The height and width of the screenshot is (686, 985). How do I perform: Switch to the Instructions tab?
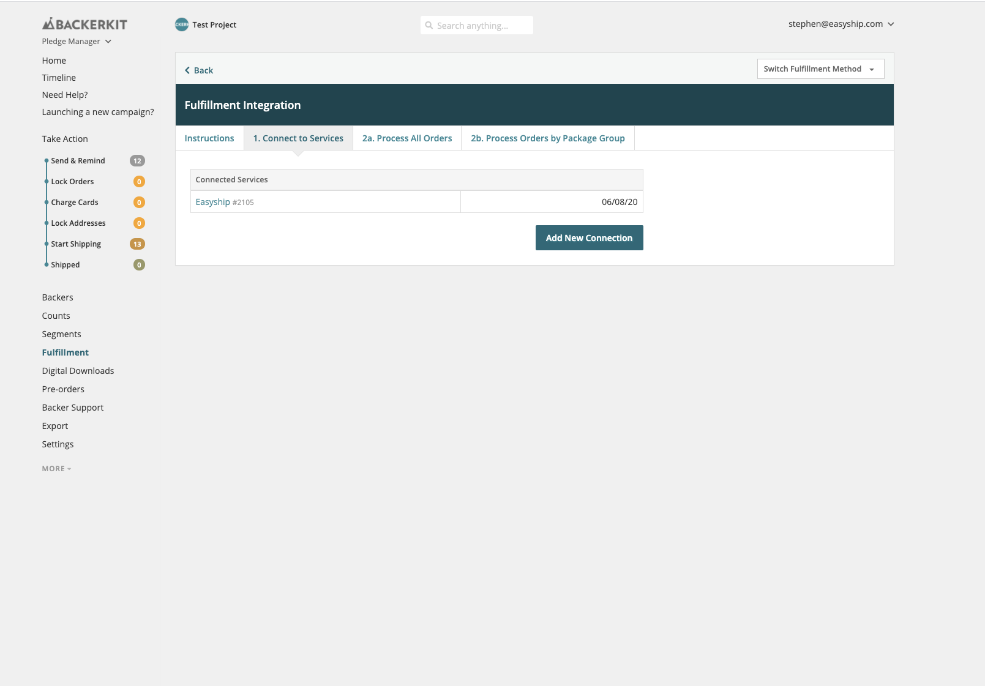tap(209, 138)
